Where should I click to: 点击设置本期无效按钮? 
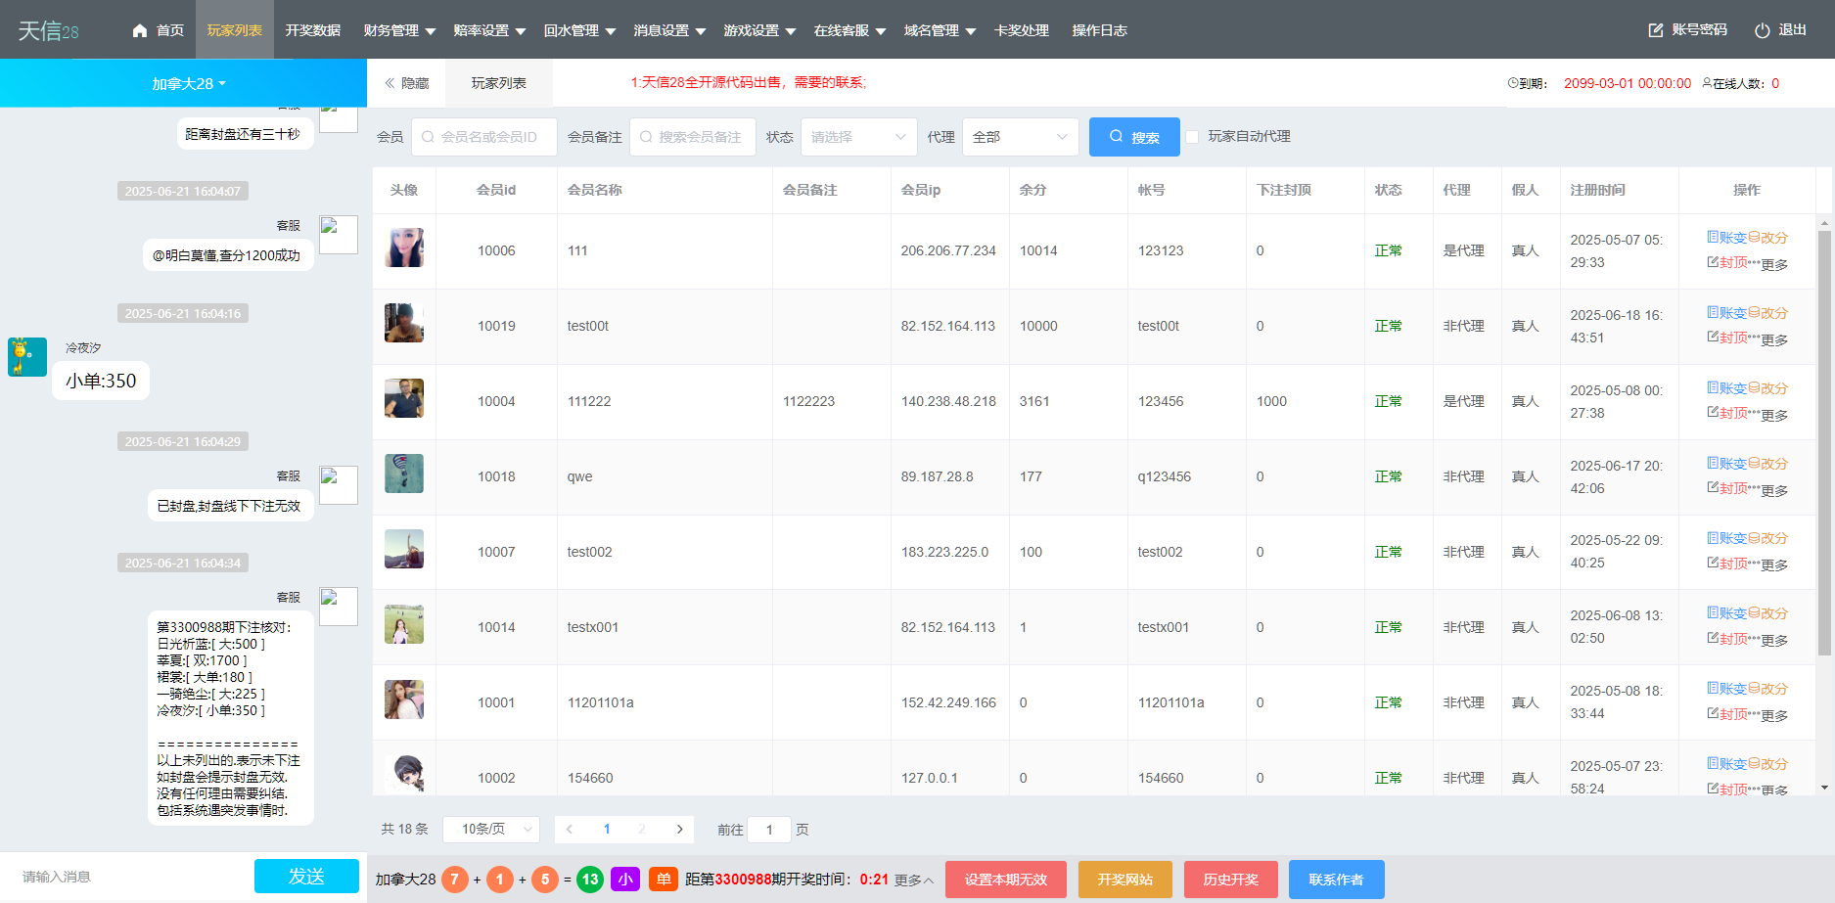coord(1004,879)
